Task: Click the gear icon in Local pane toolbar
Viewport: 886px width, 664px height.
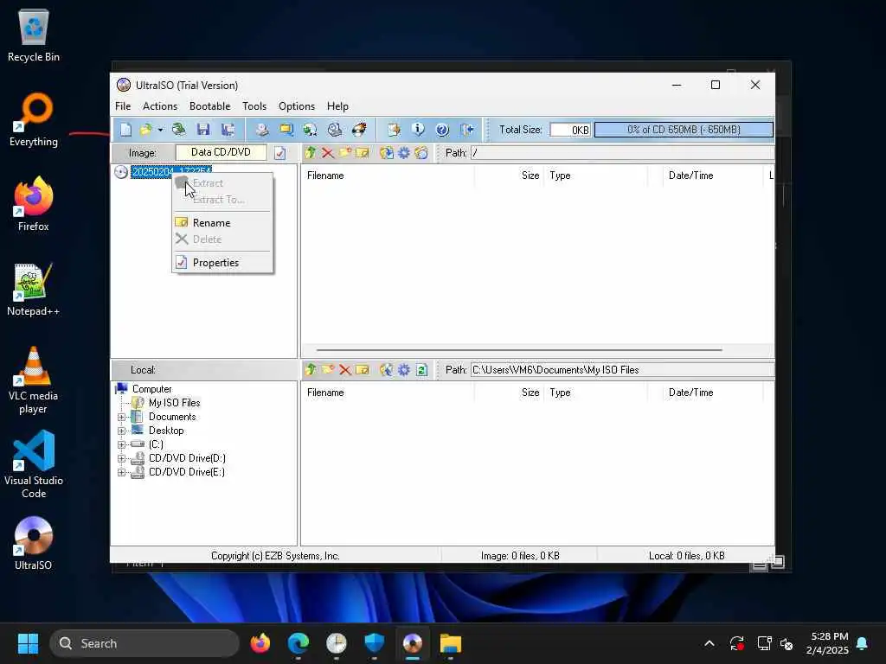Action: tap(404, 370)
